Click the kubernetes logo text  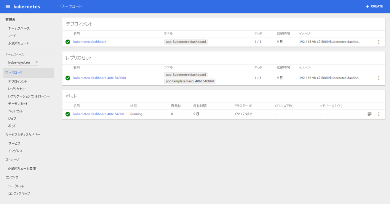[x=27, y=7]
